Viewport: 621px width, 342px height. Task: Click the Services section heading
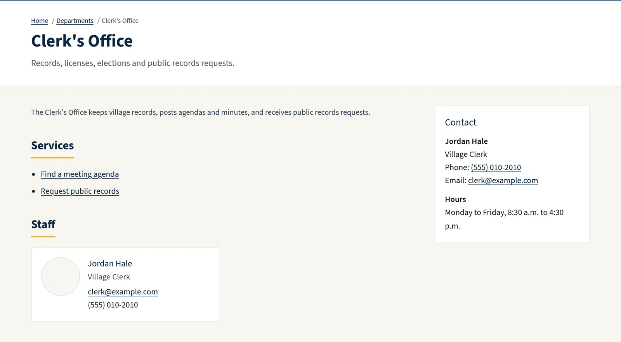click(x=52, y=146)
